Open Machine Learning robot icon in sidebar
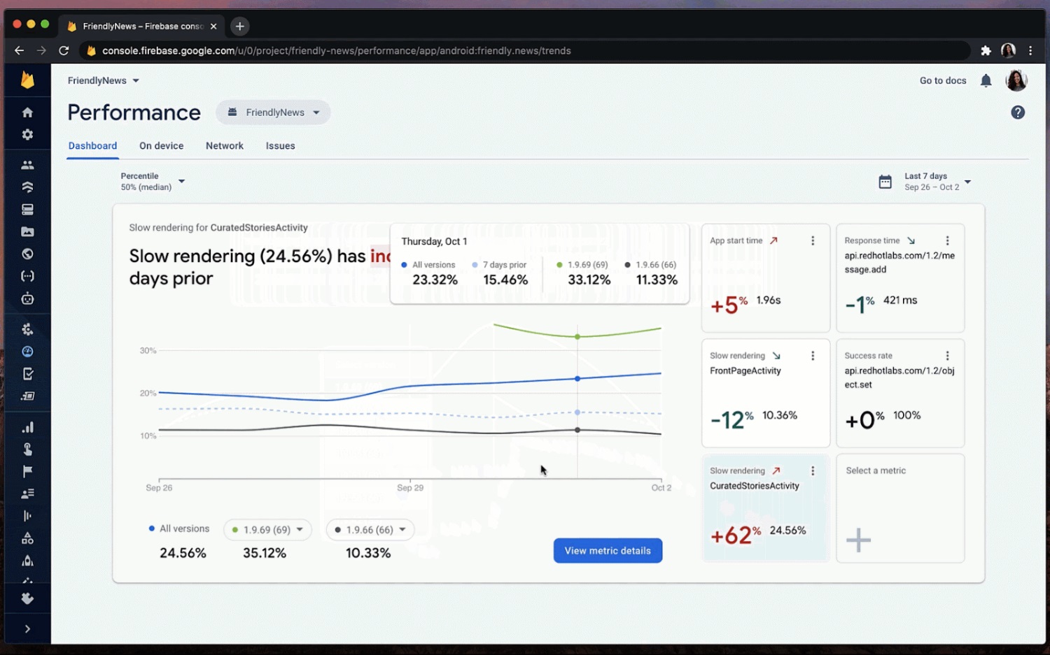Screen dimensions: 1050x655 [x=27, y=298]
